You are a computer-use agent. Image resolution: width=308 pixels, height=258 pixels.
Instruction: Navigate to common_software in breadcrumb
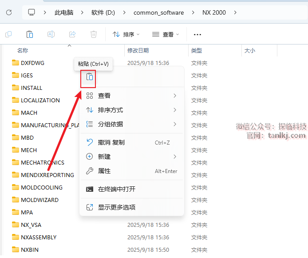(x=159, y=12)
